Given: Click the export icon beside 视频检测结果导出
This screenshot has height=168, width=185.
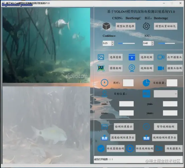Looking at the screenshot, I should click(x=146, y=138).
